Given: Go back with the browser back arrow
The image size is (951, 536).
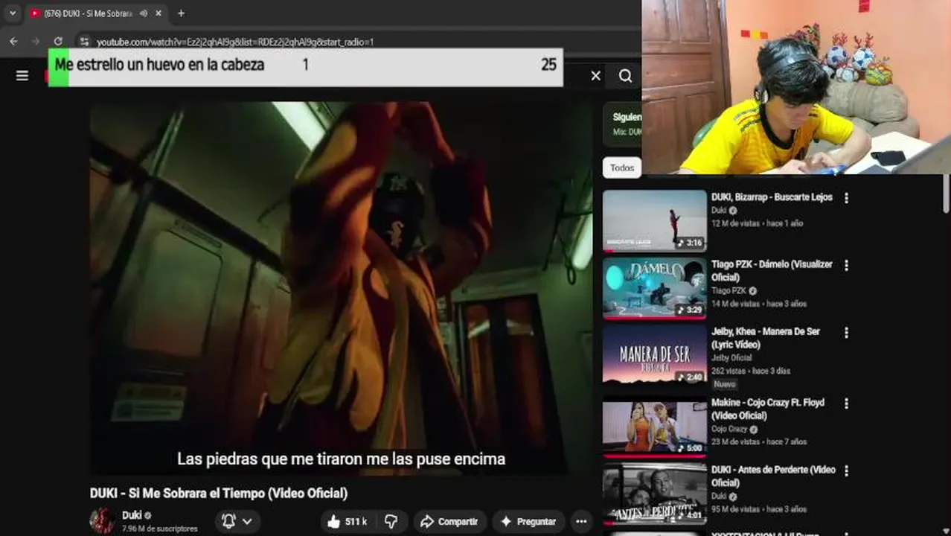Looking at the screenshot, I should coord(13,42).
